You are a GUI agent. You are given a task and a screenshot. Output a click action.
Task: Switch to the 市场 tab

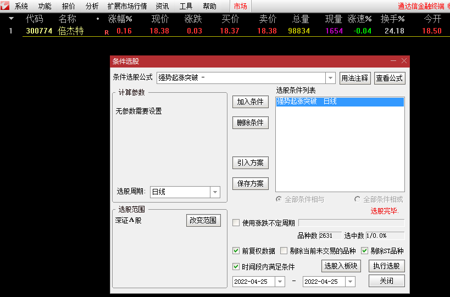point(241,6)
